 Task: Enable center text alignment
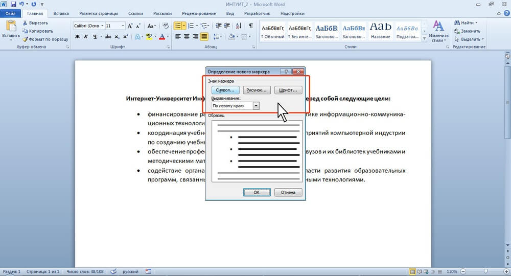pos(187,37)
